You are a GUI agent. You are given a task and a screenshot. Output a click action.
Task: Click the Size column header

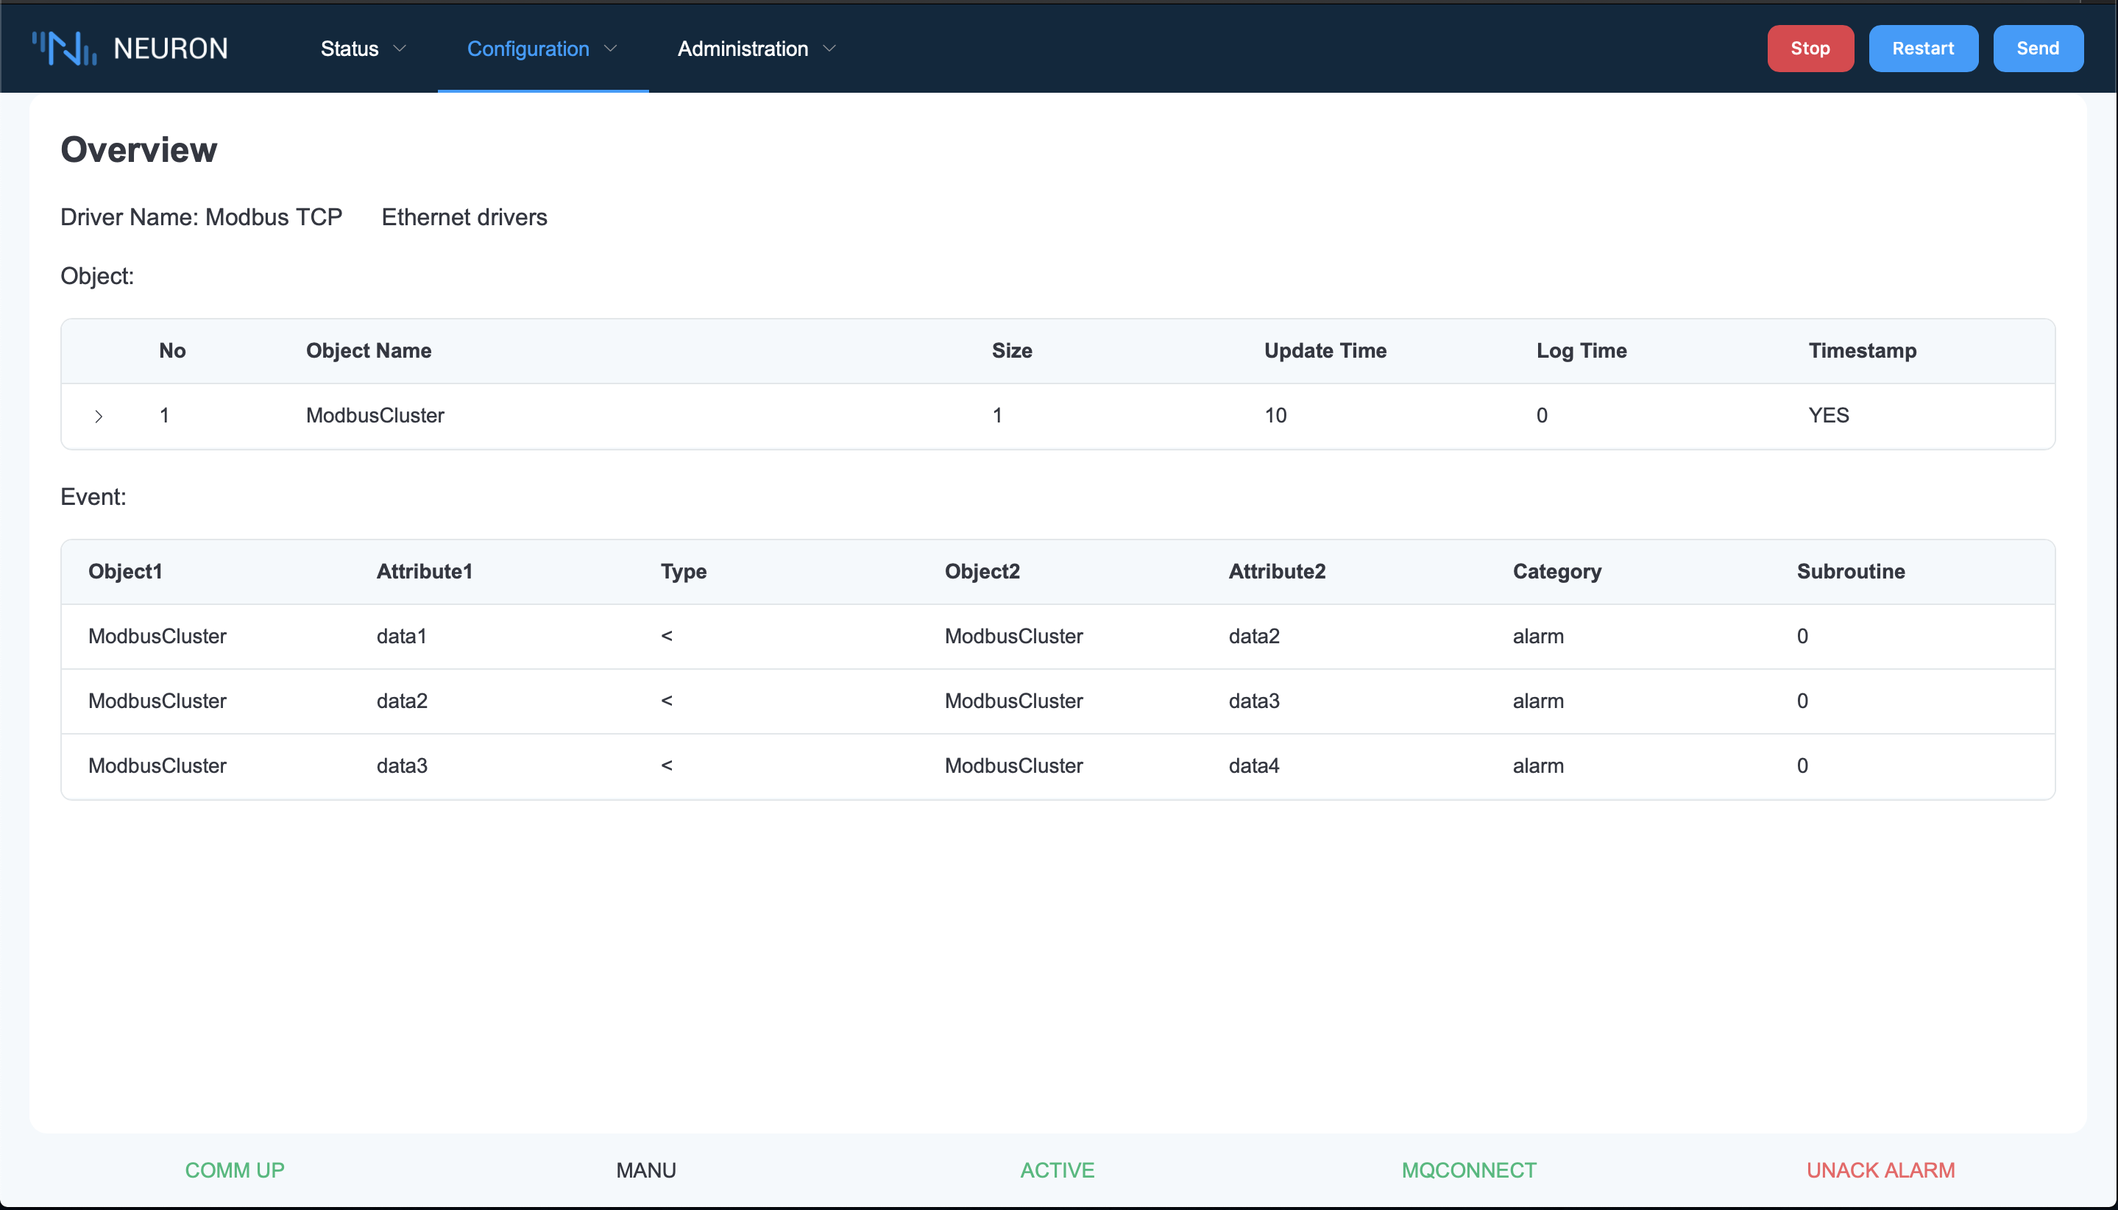coord(1011,350)
